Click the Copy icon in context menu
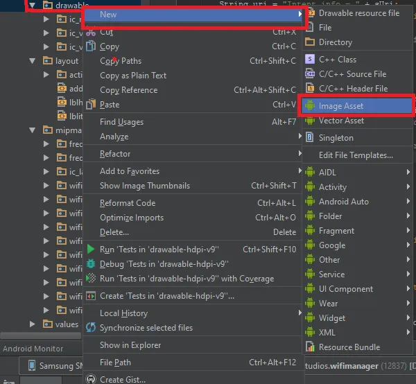The height and width of the screenshot is (384, 416). [91, 46]
